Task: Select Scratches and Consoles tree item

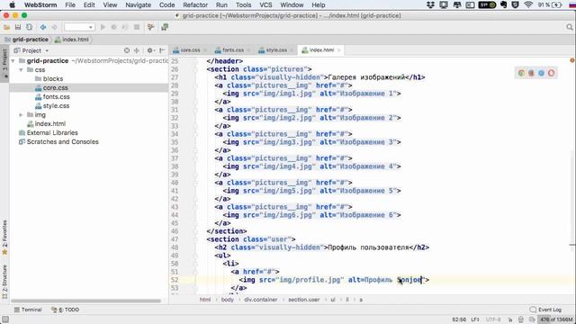Action: [58, 142]
